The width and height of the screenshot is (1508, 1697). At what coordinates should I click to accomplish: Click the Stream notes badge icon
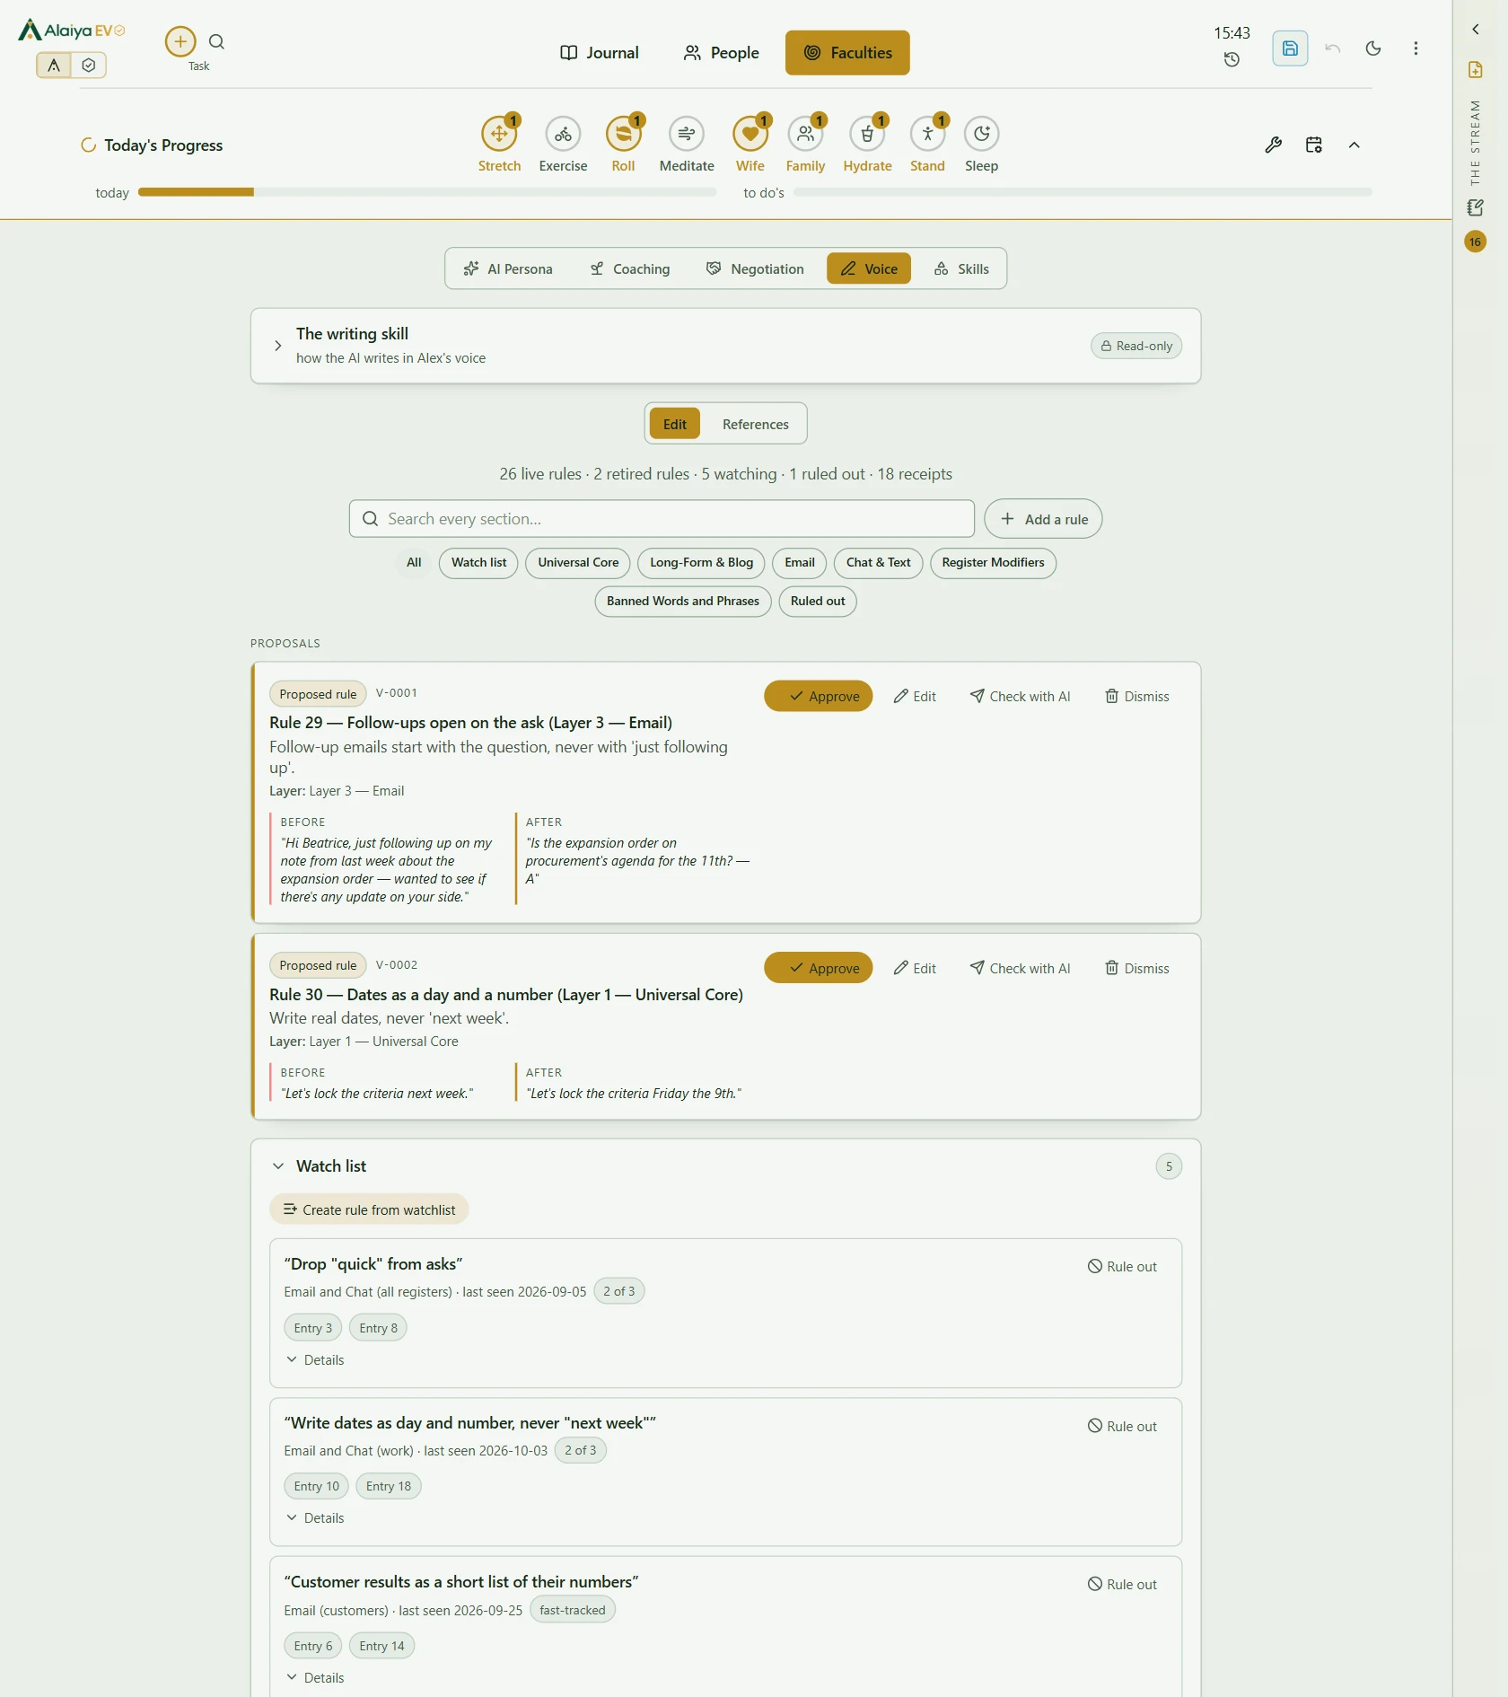point(1475,207)
